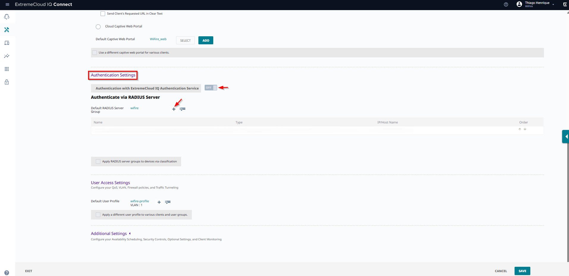This screenshot has height=276, width=569.
Task: Expand the right side panel tab
Action: pyautogui.click(x=566, y=137)
